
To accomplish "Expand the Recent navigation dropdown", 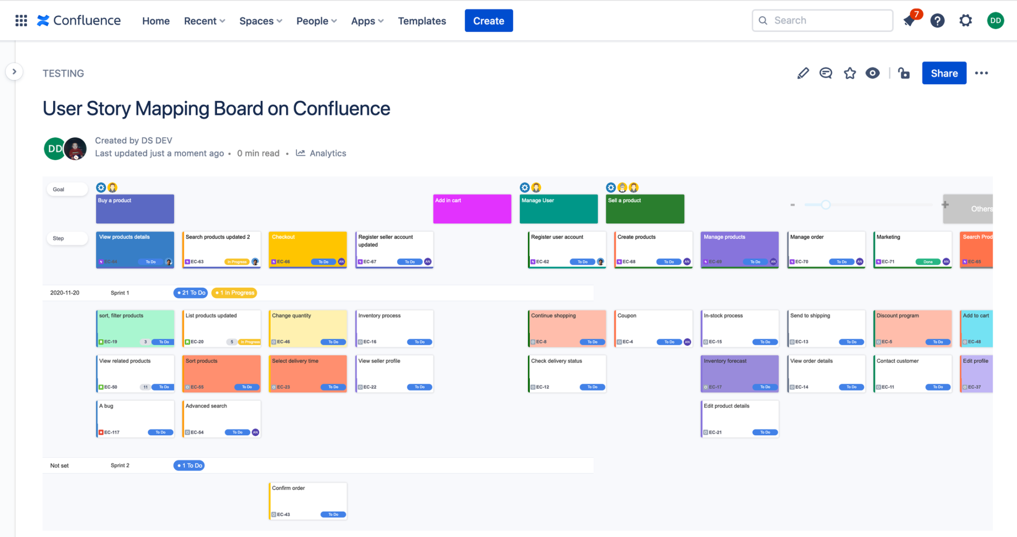I will (204, 20).
